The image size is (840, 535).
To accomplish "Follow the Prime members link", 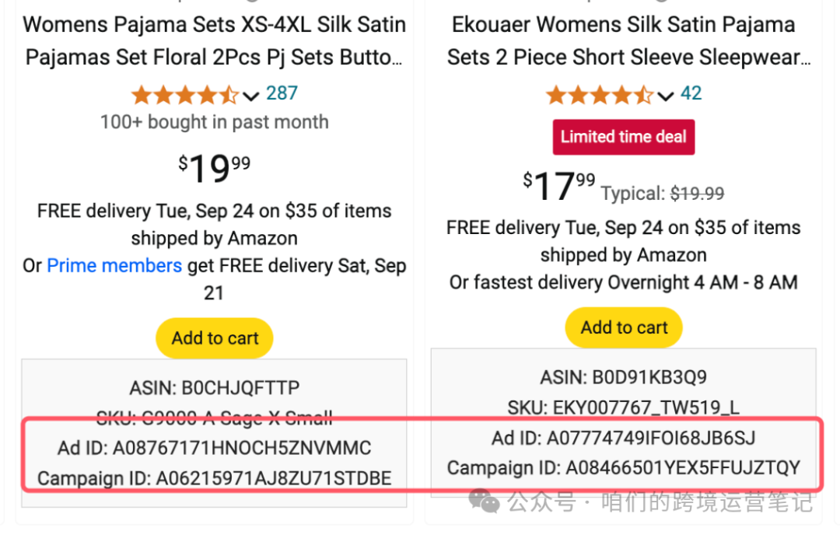I will [114, 266].
